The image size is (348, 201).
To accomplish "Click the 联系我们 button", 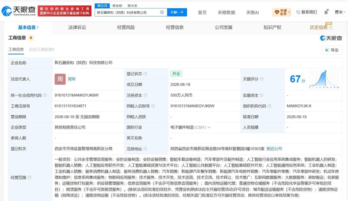I will [306, 12].
